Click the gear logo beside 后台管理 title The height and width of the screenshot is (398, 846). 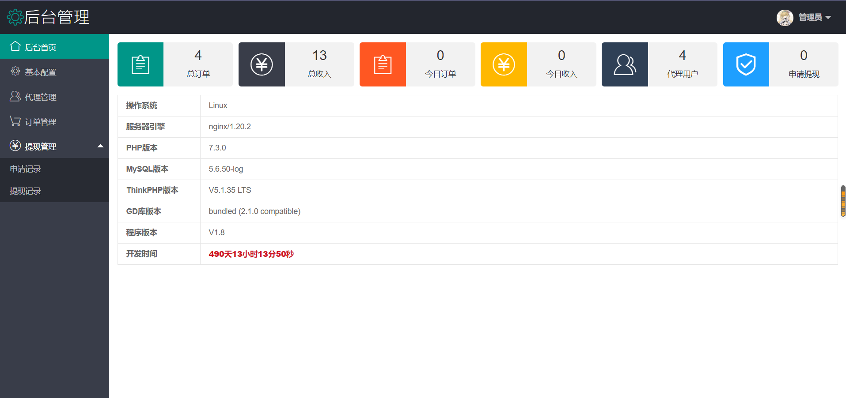[15, 17]
